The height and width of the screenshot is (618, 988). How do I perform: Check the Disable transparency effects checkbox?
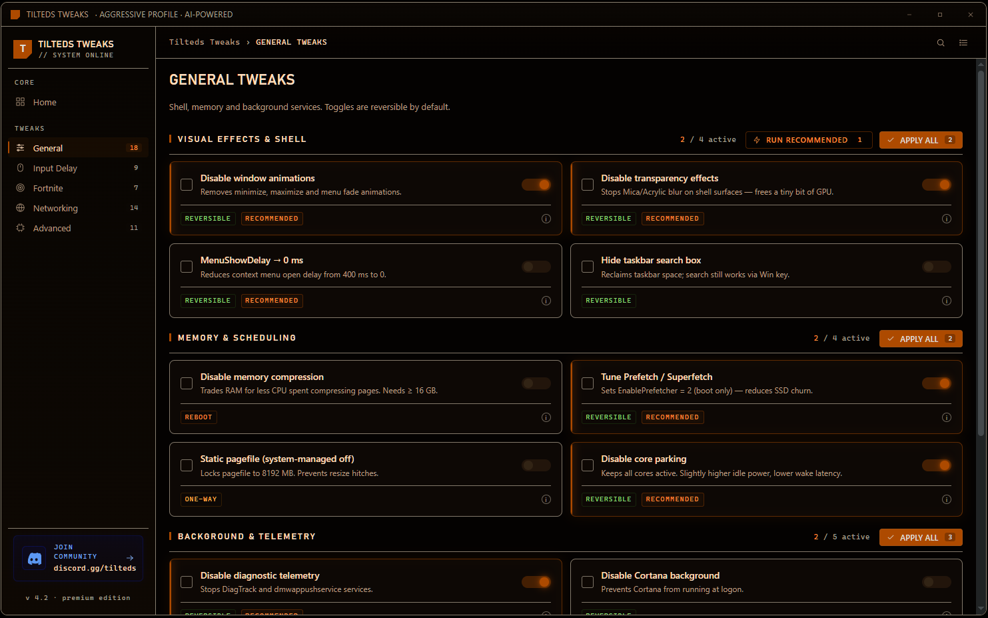588,185
